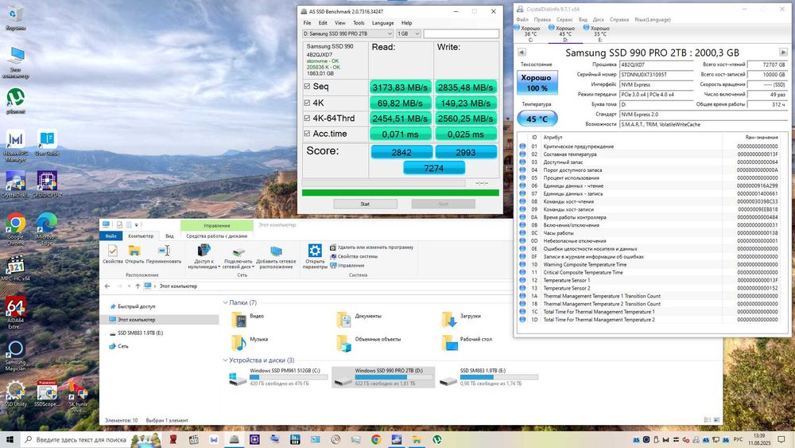Click Переименовать icon in Explorer ribbon
The image size is (795, 448).
coord(164,254)
